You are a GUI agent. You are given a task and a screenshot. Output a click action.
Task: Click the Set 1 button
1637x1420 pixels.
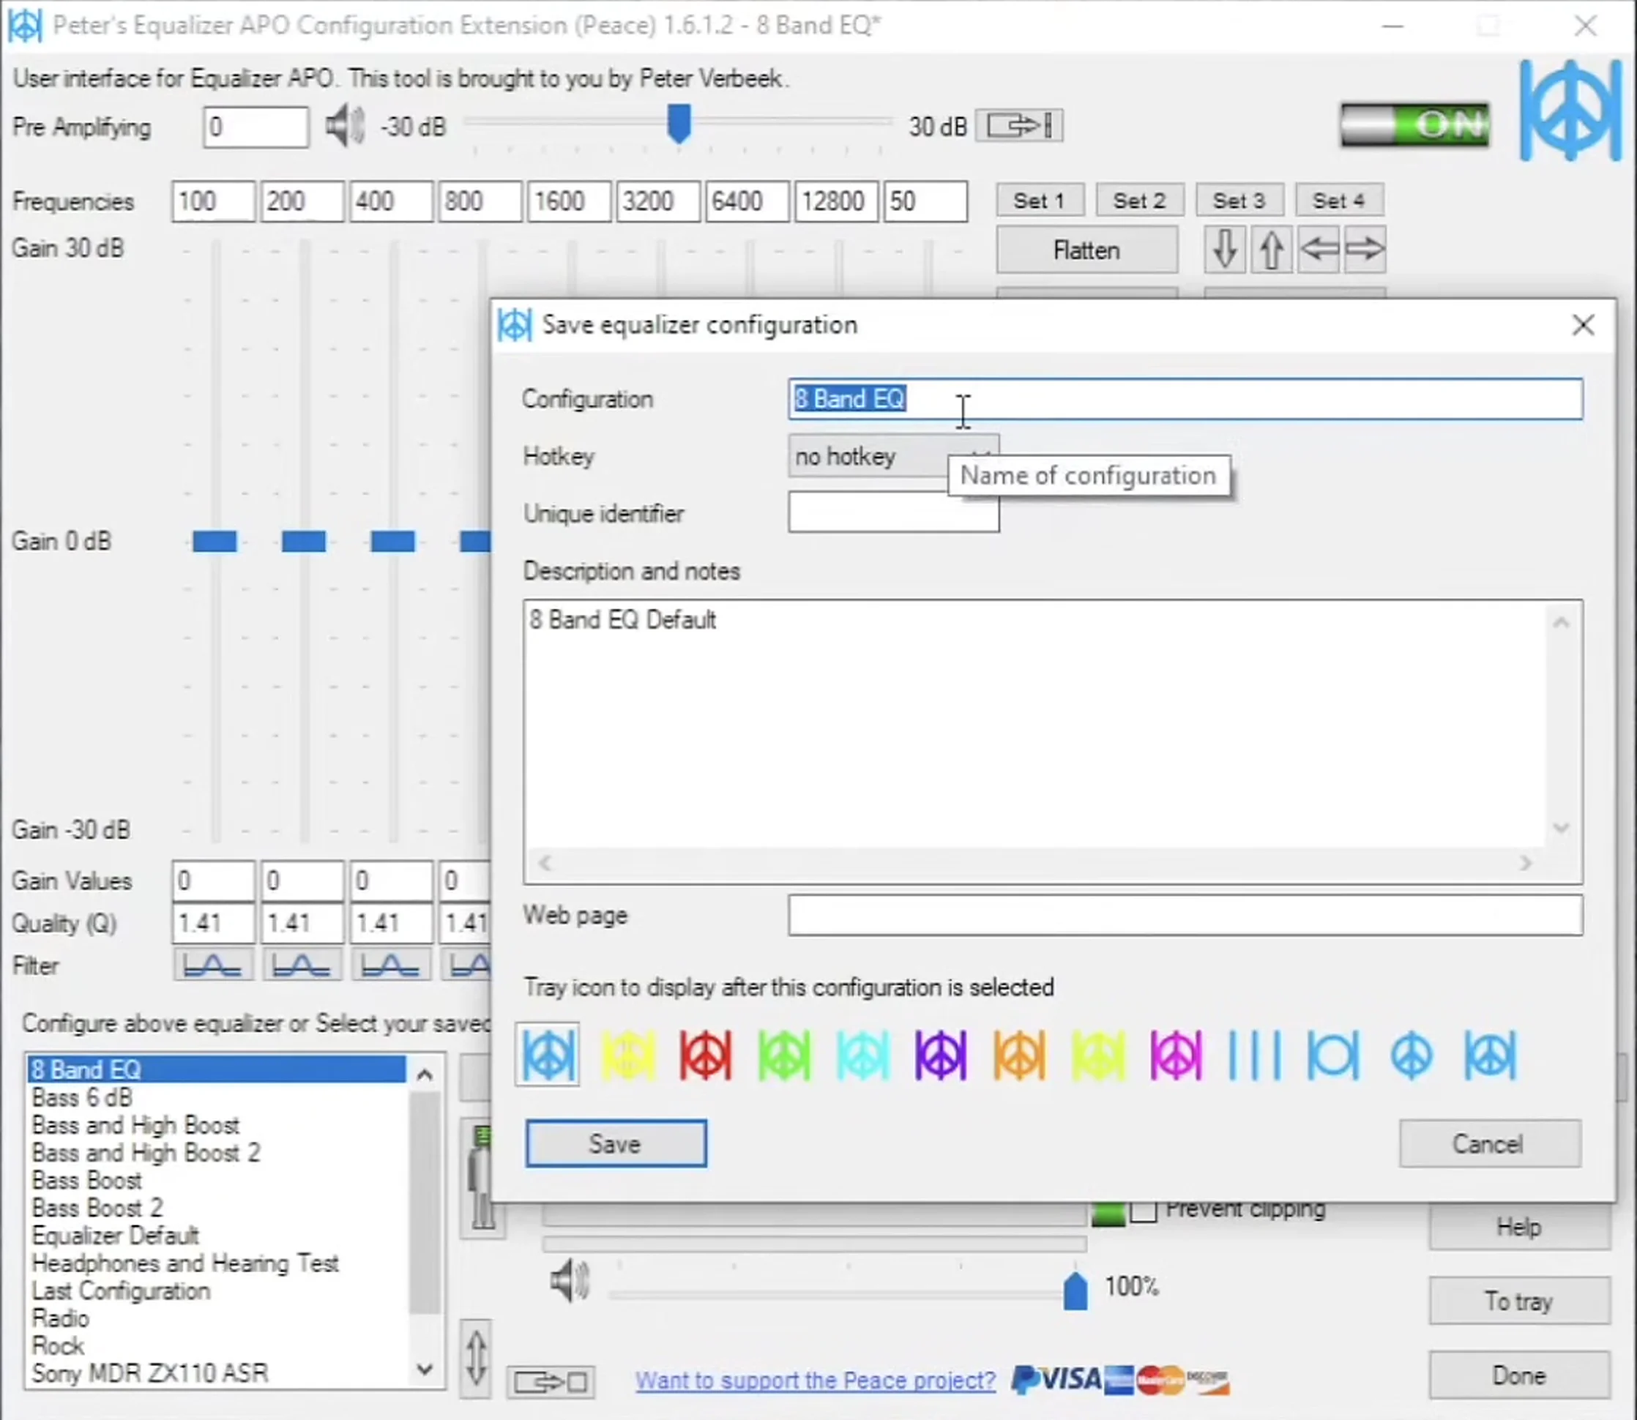pos(1040,201)
